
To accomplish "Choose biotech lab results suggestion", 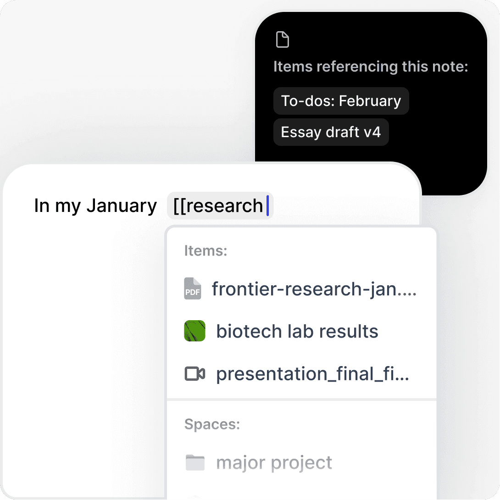I will pyautogui.click(x=297, y=331).
